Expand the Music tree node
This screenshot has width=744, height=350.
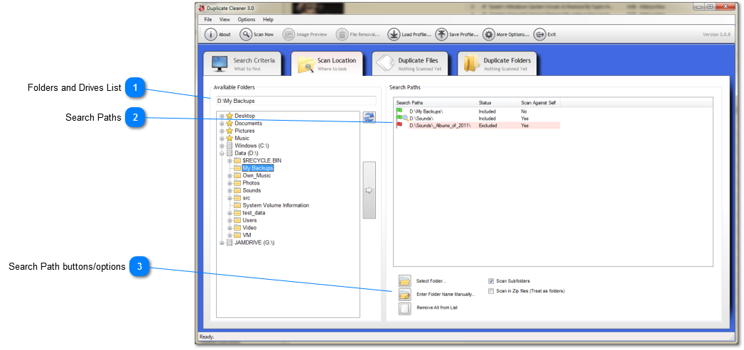(x=222, y=138)
